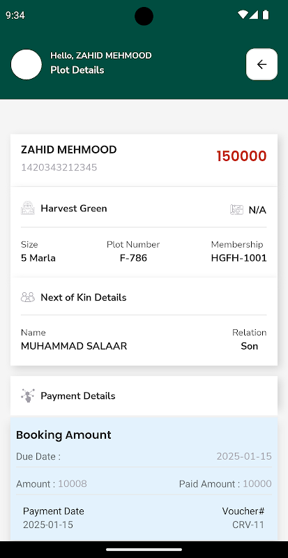
Task: Select the CNIC number 1420343212345
Action: pyautogui.click(x=59, y=167)
